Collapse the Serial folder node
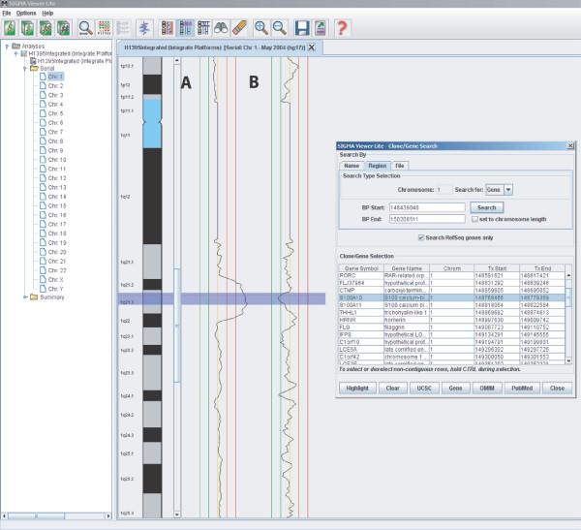This screenshot has width=581, height=530. [x=25, y=69]
